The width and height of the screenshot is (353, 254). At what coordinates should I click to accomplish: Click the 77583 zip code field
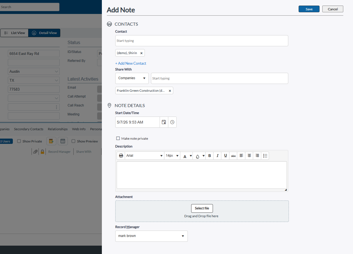point(34,89)
